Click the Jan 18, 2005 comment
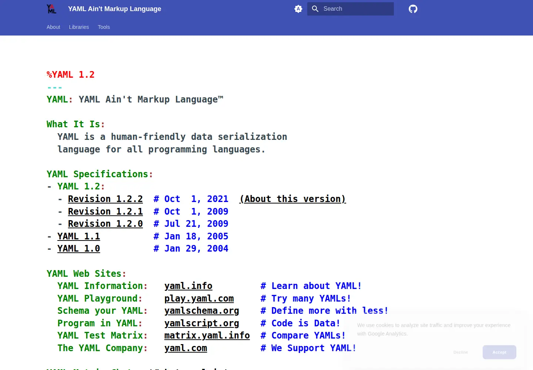The height and width of the screenshot is (370, 533). [191, 236]
